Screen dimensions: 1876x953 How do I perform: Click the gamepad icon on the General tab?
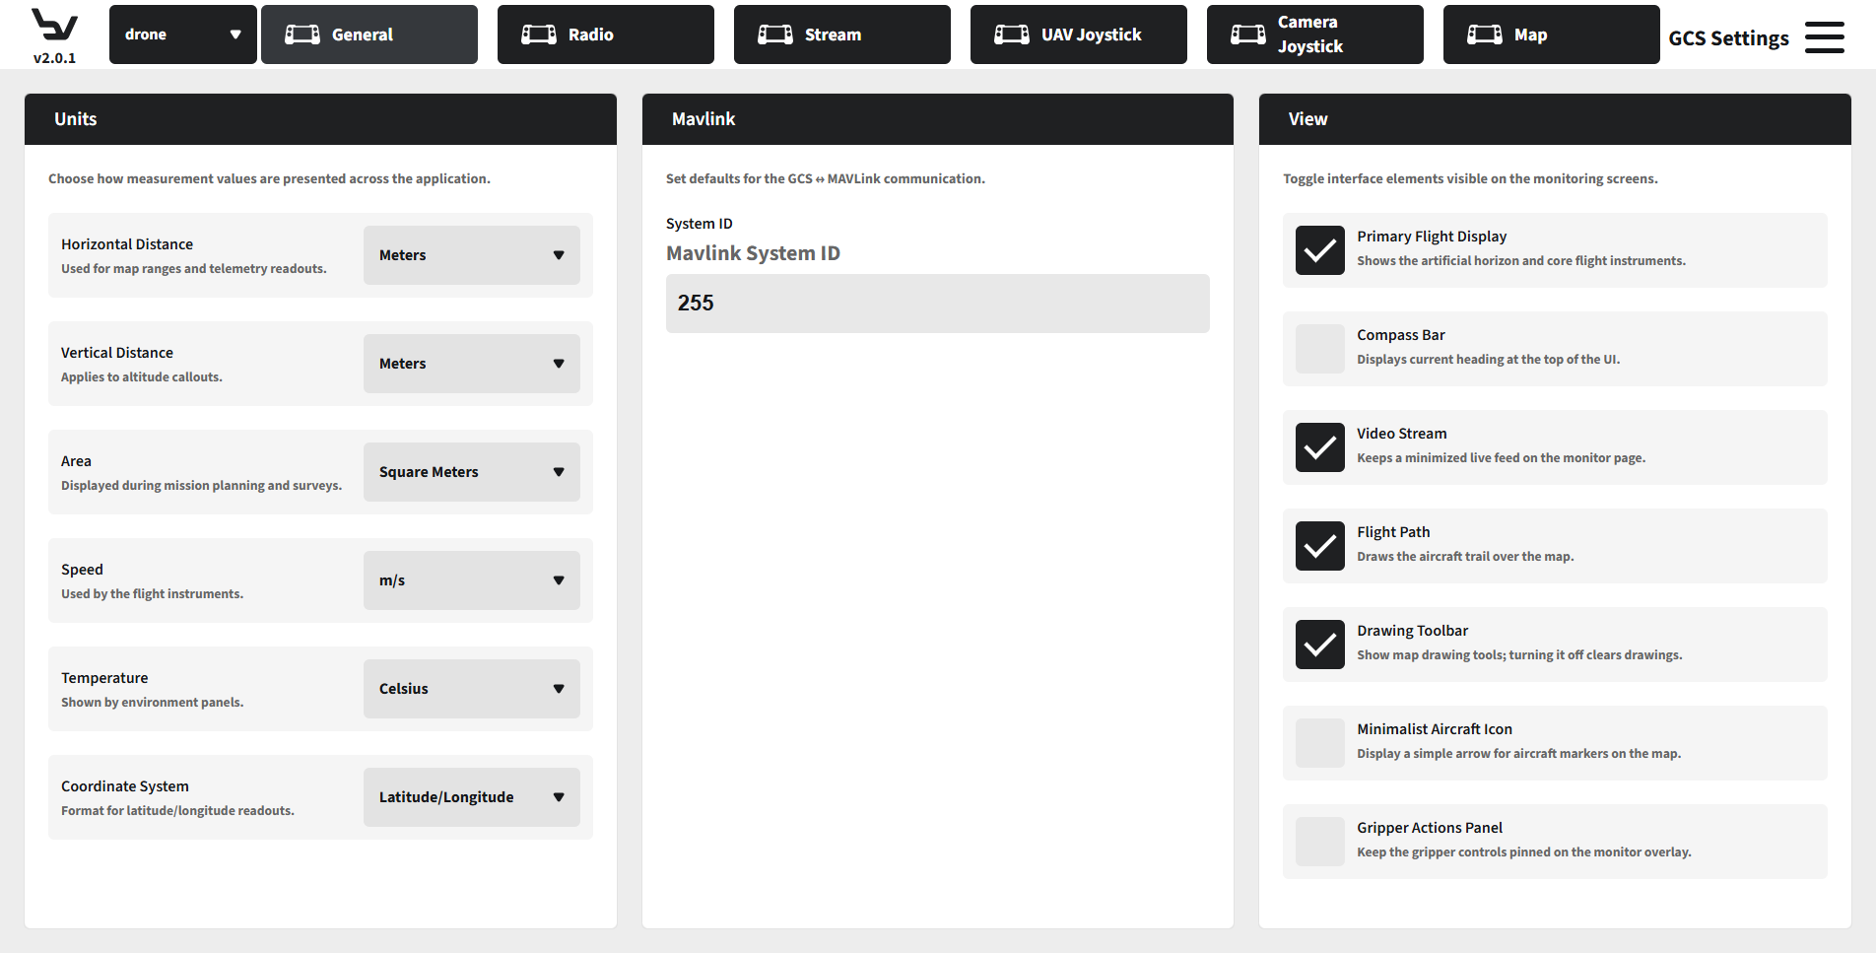coord(302,34)
